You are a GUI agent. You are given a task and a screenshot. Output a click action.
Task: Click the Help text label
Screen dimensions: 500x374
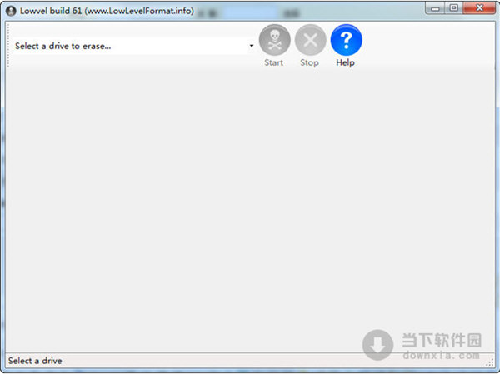click(346, 63)
